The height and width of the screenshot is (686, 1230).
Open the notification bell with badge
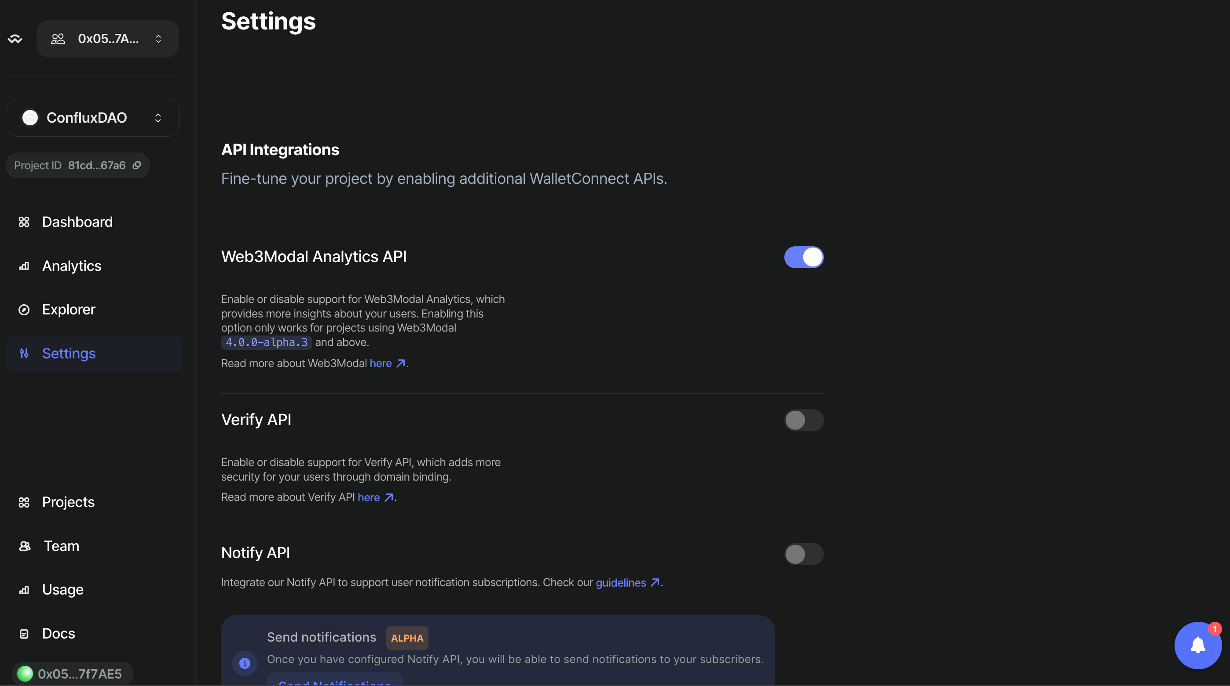[1197, 646]
